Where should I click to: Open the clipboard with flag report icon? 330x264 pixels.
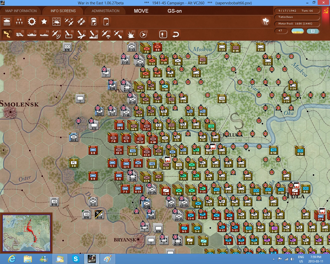[x=94, y=21]
